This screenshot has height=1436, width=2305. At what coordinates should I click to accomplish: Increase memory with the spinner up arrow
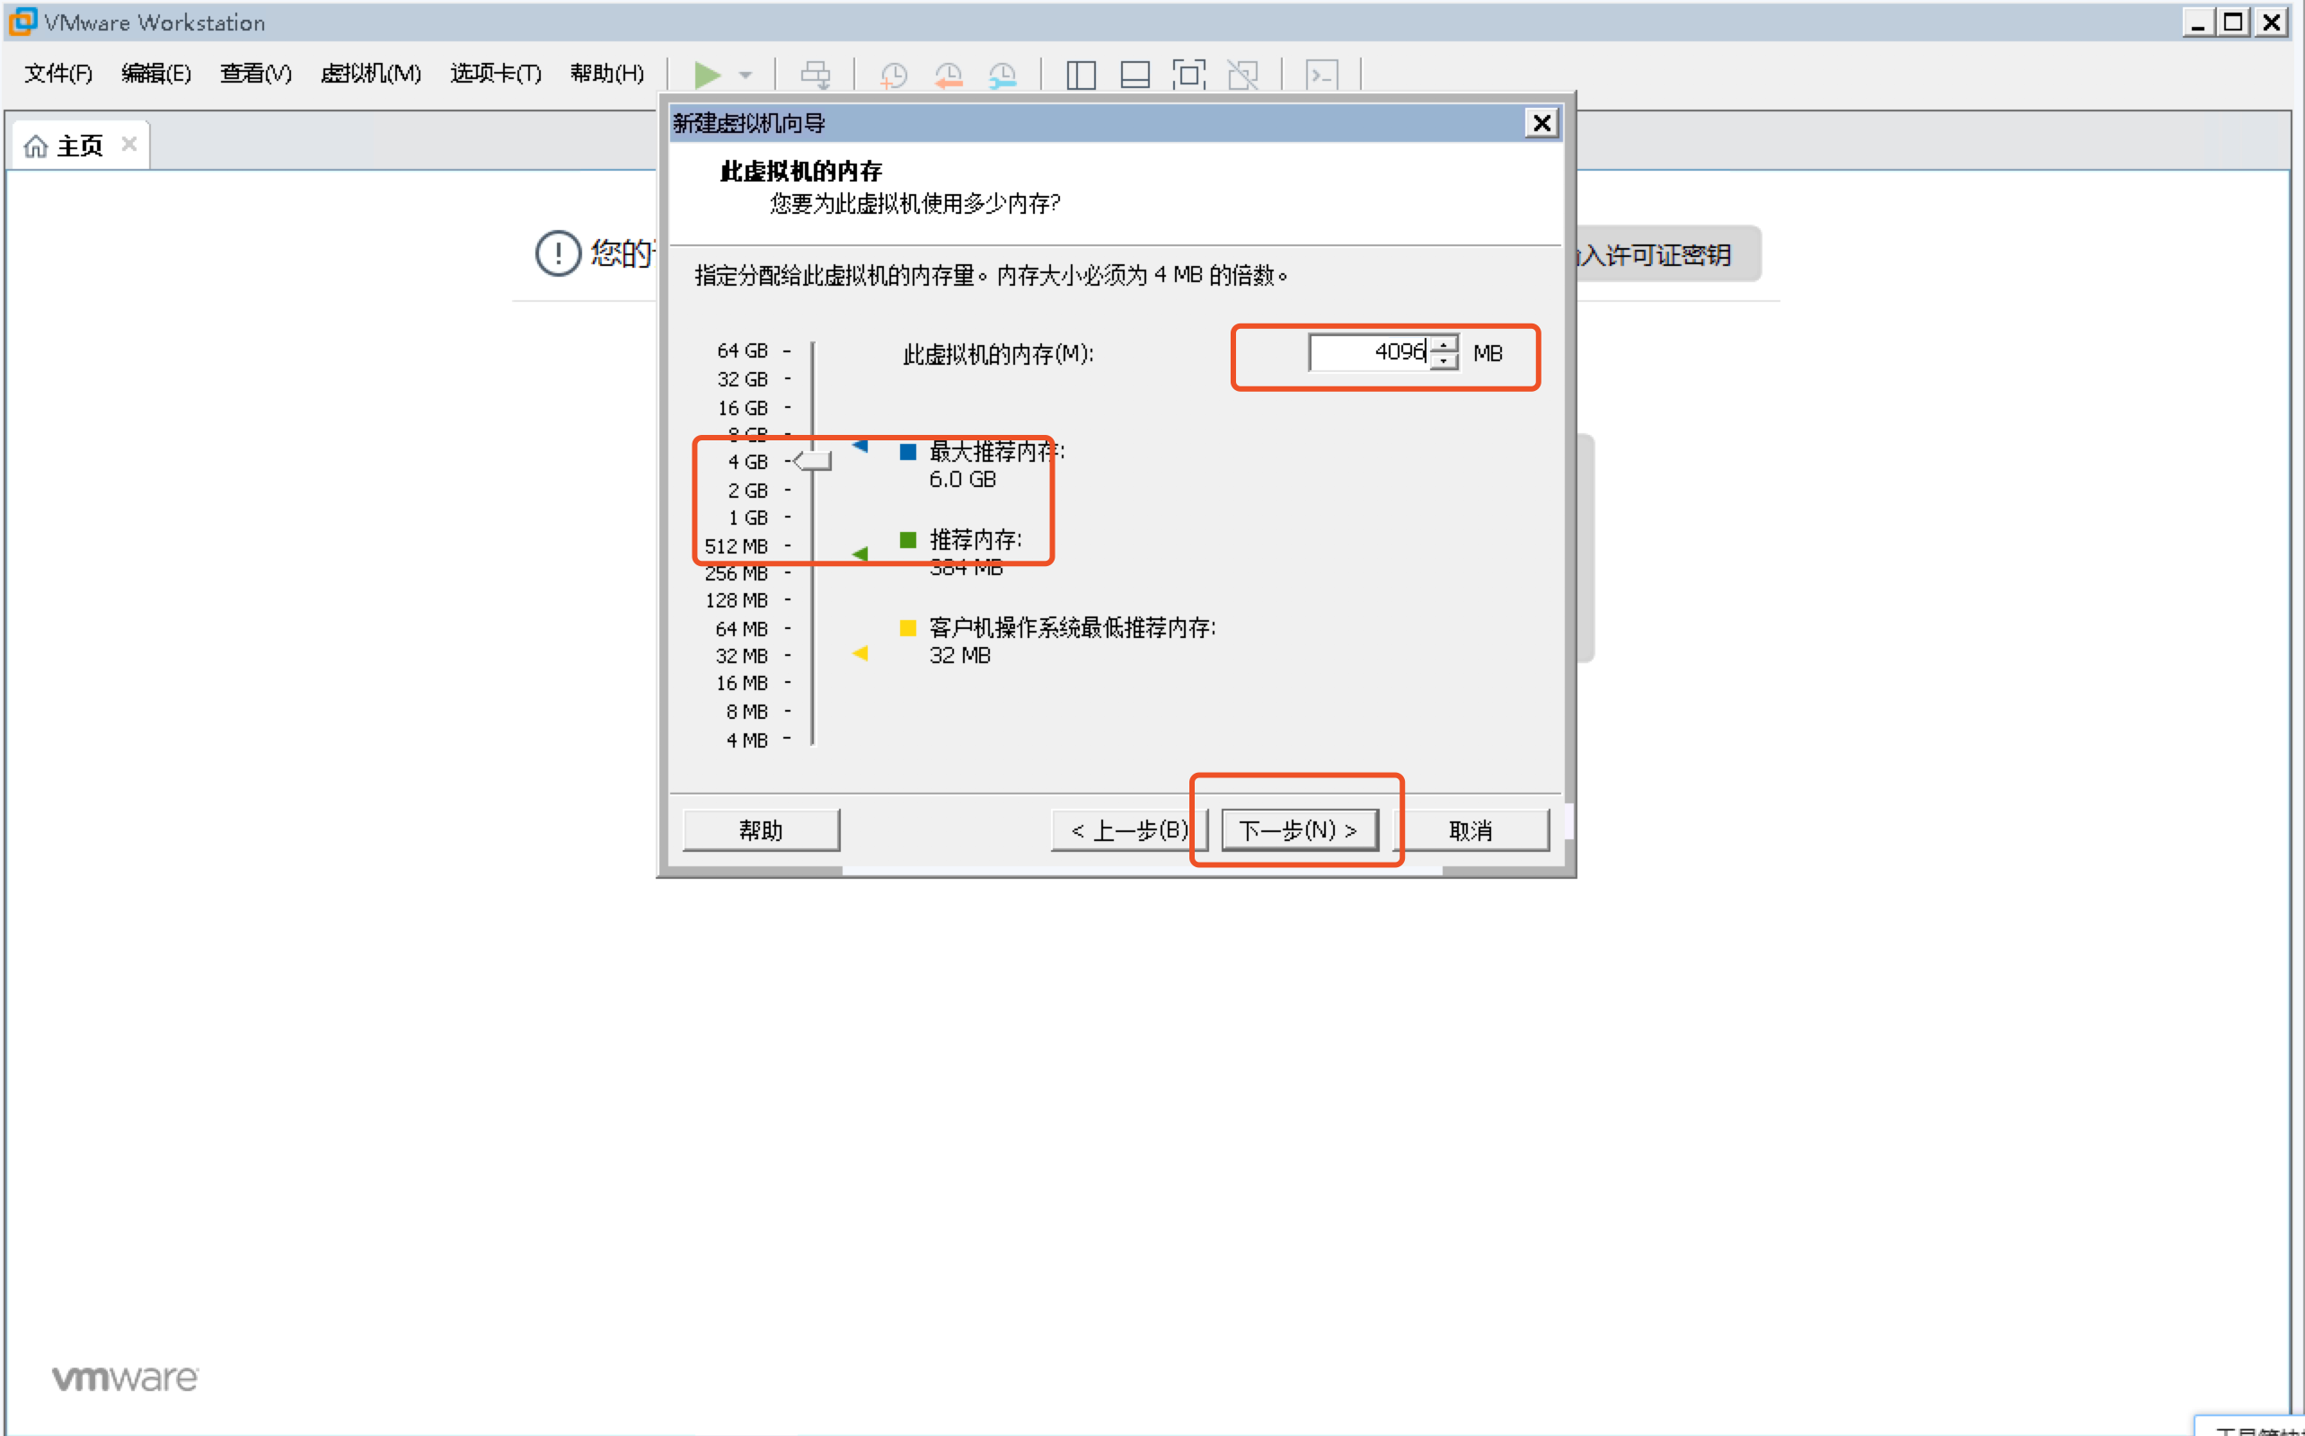pyautogui.click(x=1444, y=344)
